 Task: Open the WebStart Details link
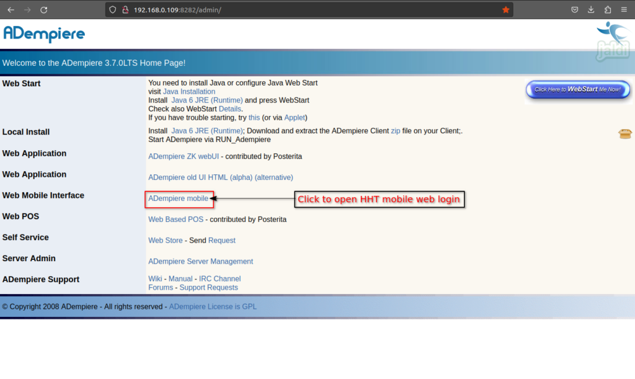(x=229, y=109)
